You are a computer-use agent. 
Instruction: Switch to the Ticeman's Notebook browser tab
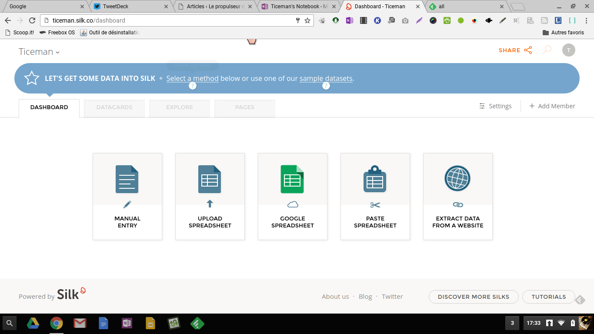(300, 7)
